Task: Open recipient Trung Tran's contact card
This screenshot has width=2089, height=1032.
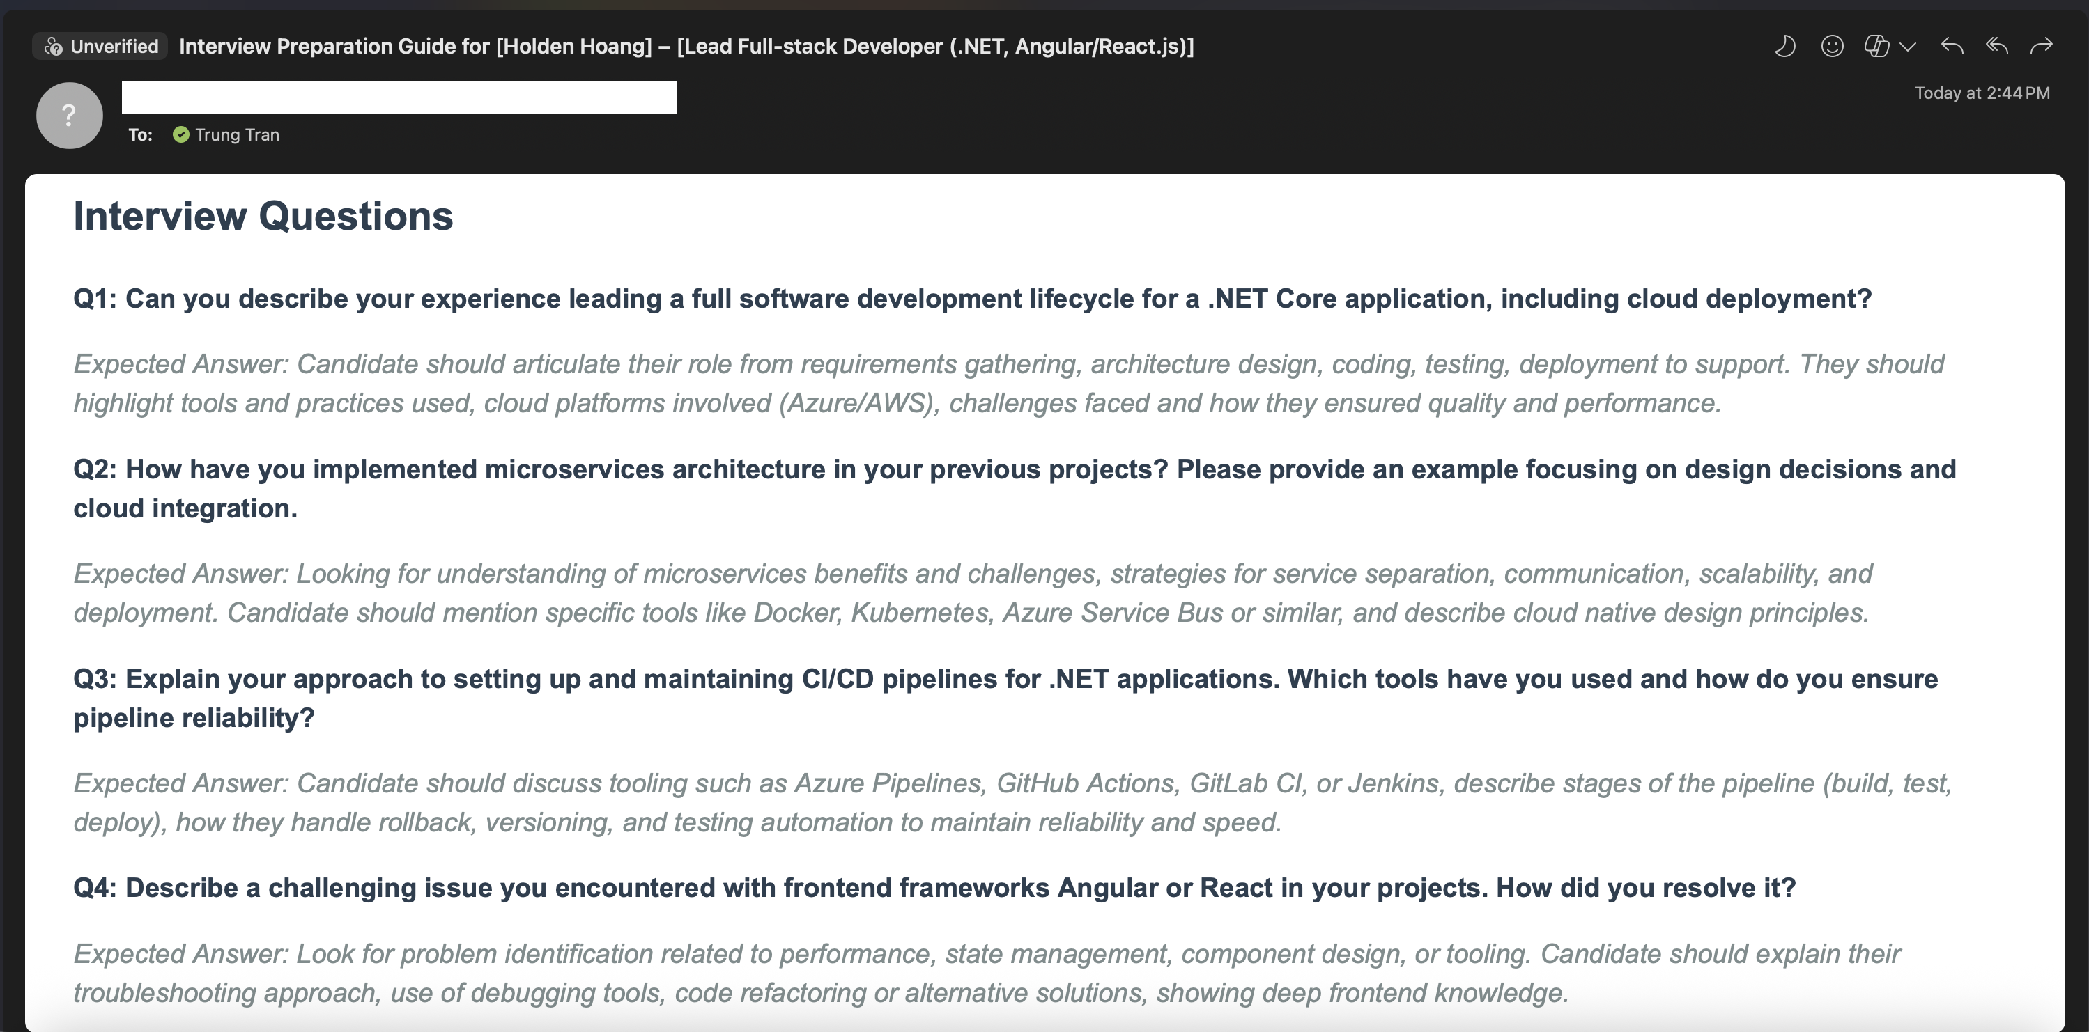Action: [237, 134]
